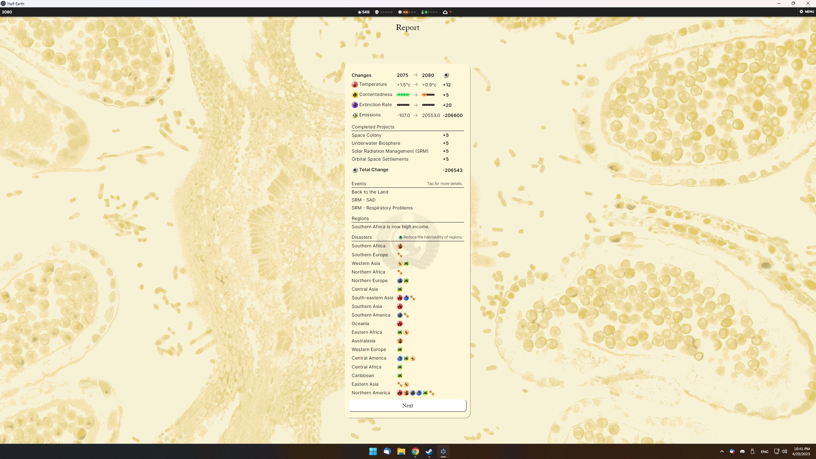Click the thermometer icon in top bar

[x=422, y=12]
